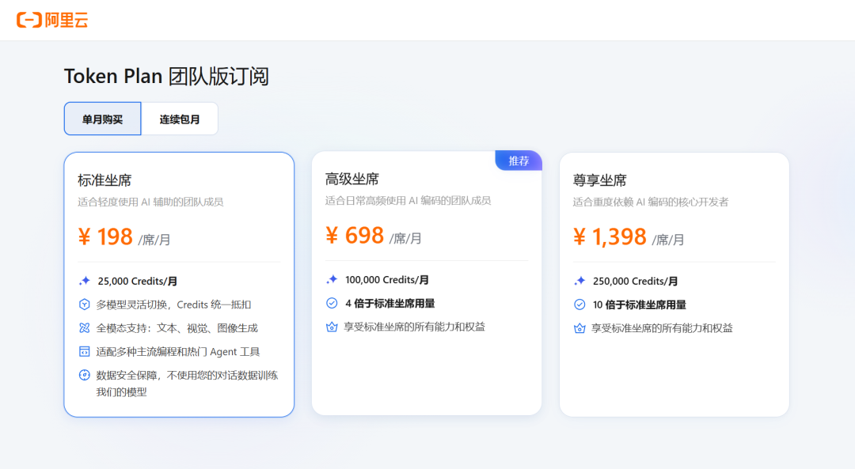This screenshot has height=469, width=855.
Task: Switch to the 连续包月 billing option
Action: click(x=180, y=118)
